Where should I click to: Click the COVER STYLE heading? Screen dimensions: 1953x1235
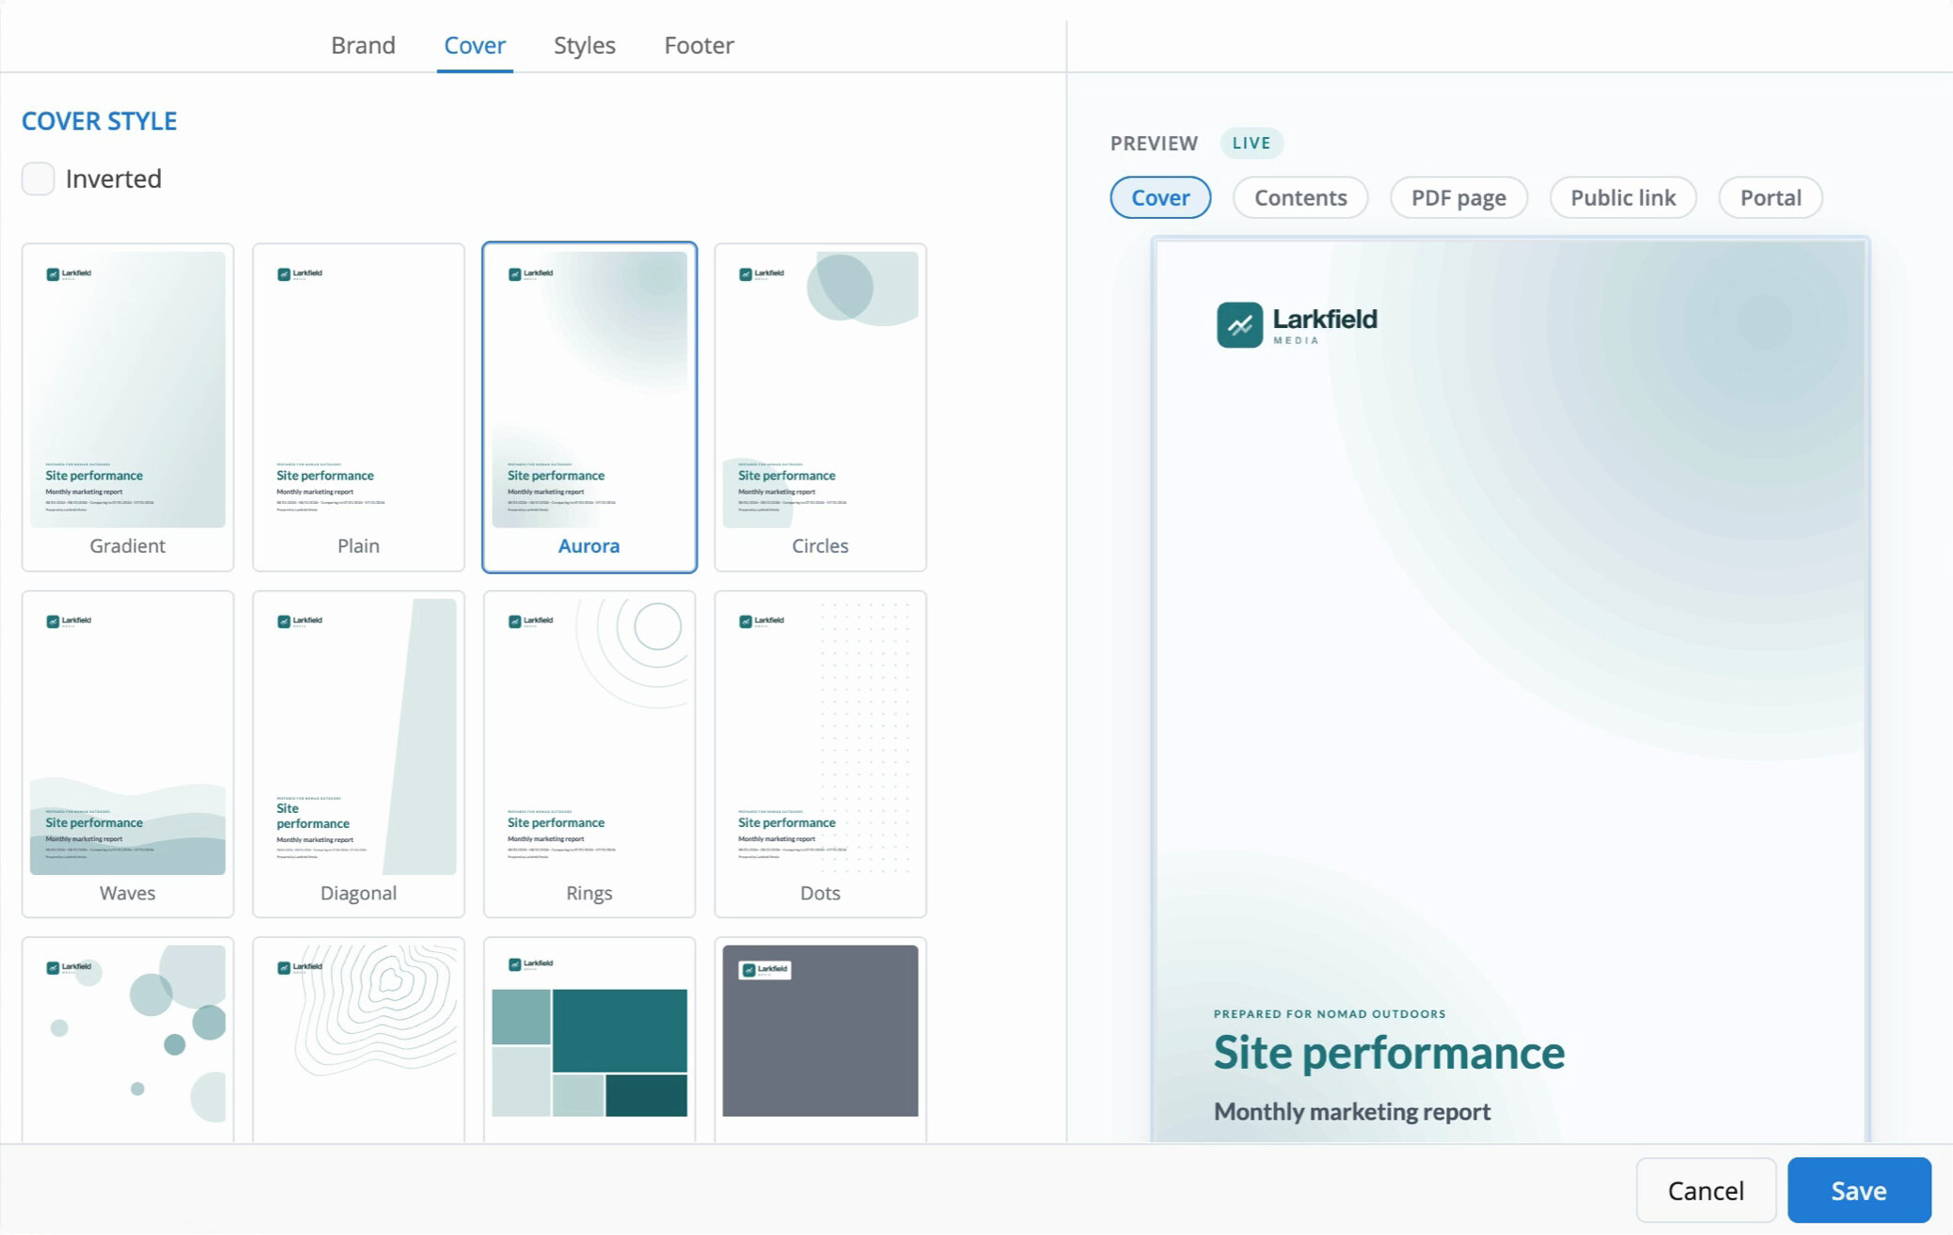100,121
